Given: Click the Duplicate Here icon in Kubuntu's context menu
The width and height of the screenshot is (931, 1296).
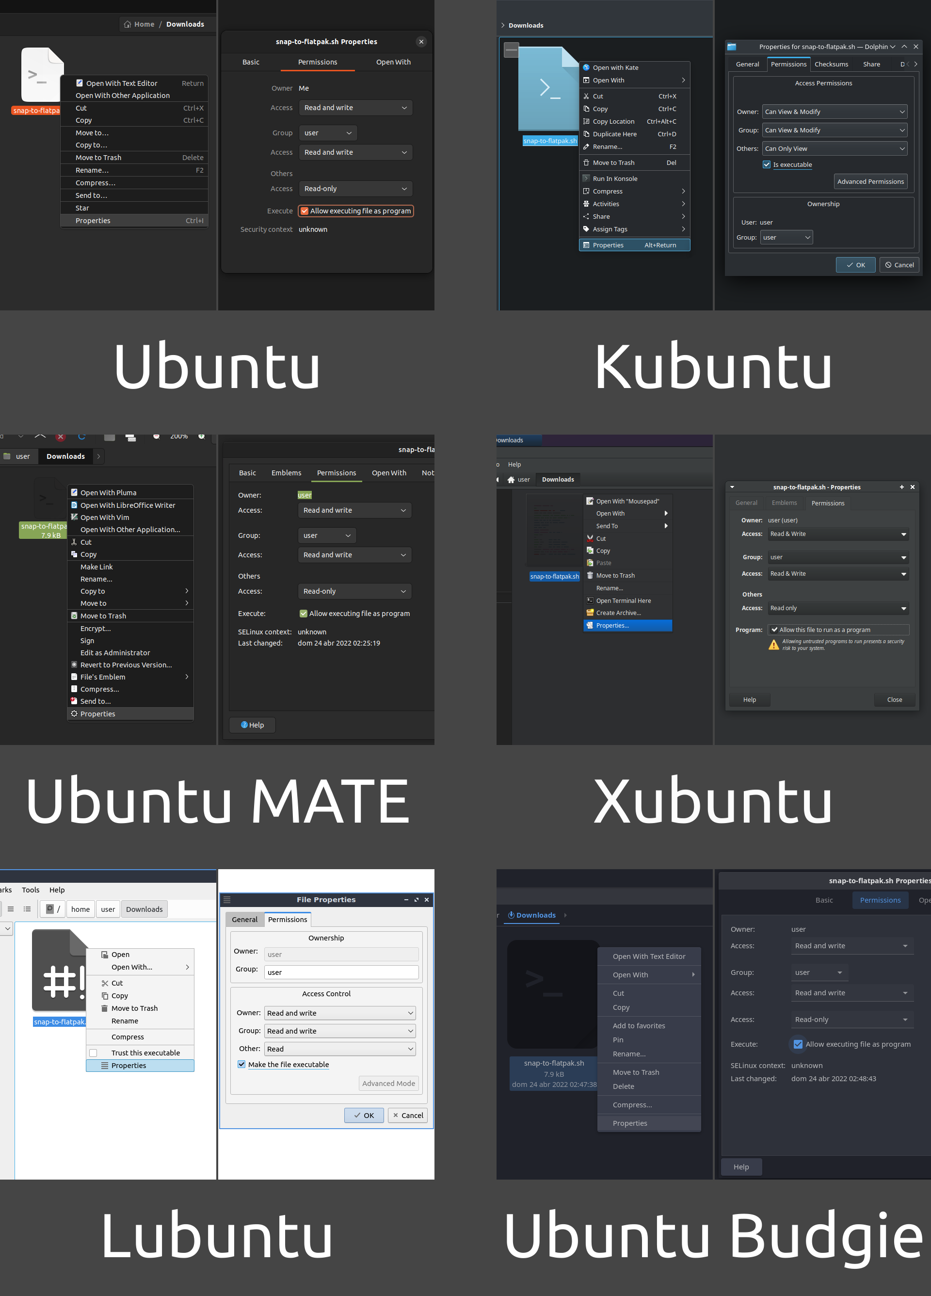Looking at the screenshot, I should pyautogui.click(x=586, y=134).
